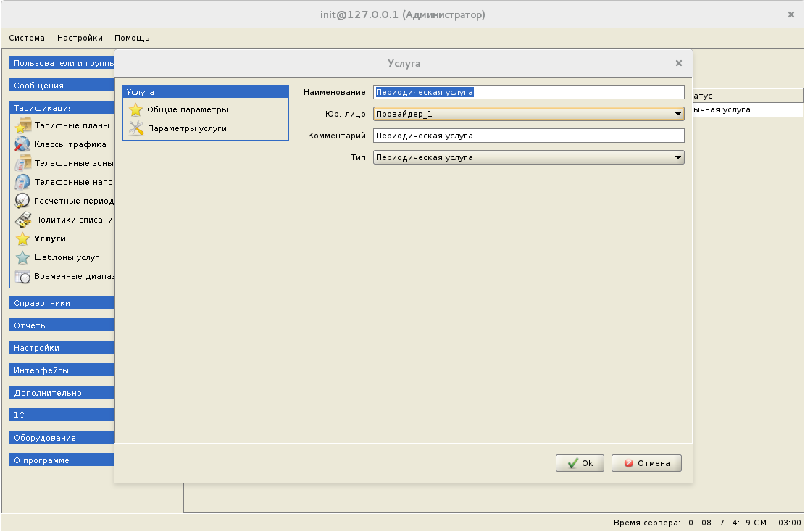This screenshot has height=532, width=805.
Task: Open the Политики списания icon
Action: (x=22, y=220)
